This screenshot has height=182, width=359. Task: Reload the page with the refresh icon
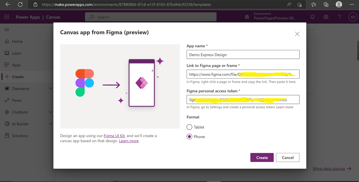(x=20, y=4)
